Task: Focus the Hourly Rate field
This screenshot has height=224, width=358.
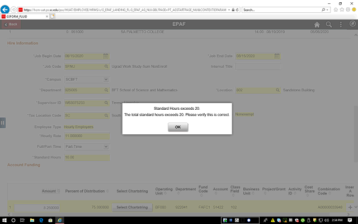Action: (87, 136)
